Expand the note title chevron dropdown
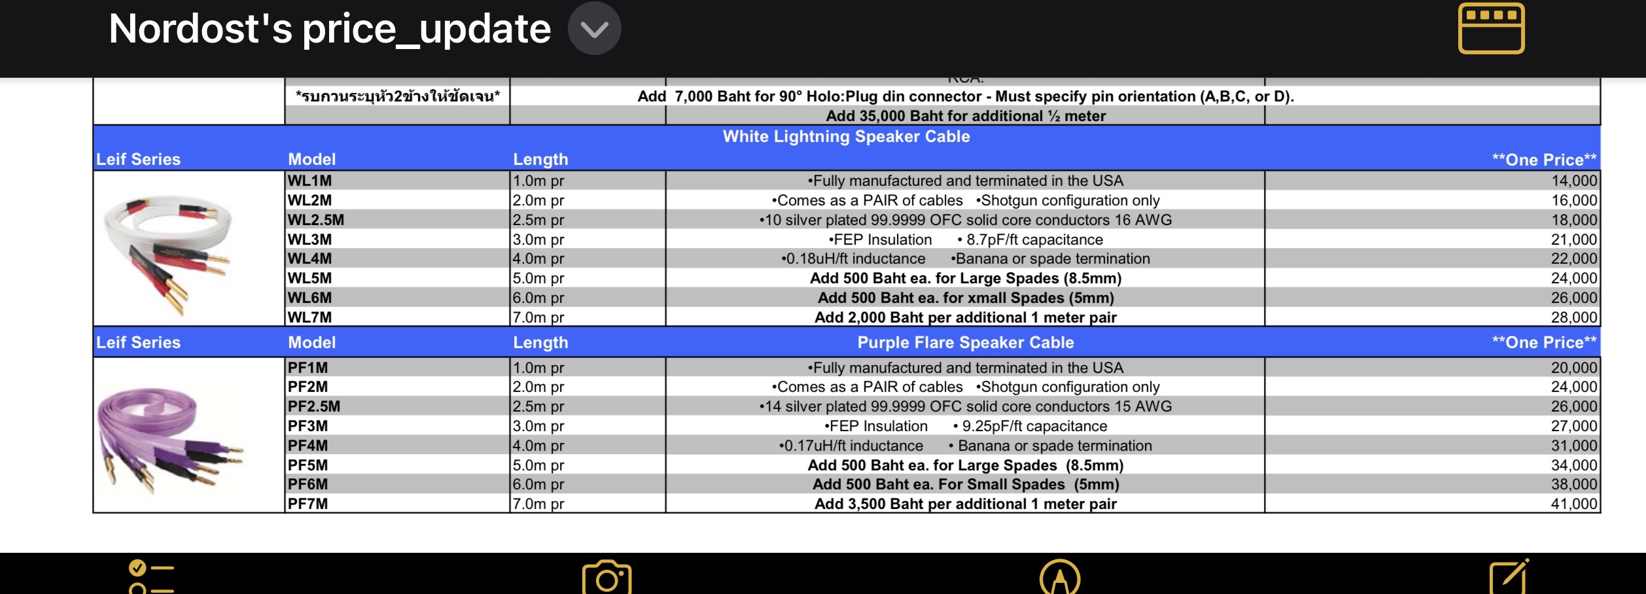 [x=594, y=29]
